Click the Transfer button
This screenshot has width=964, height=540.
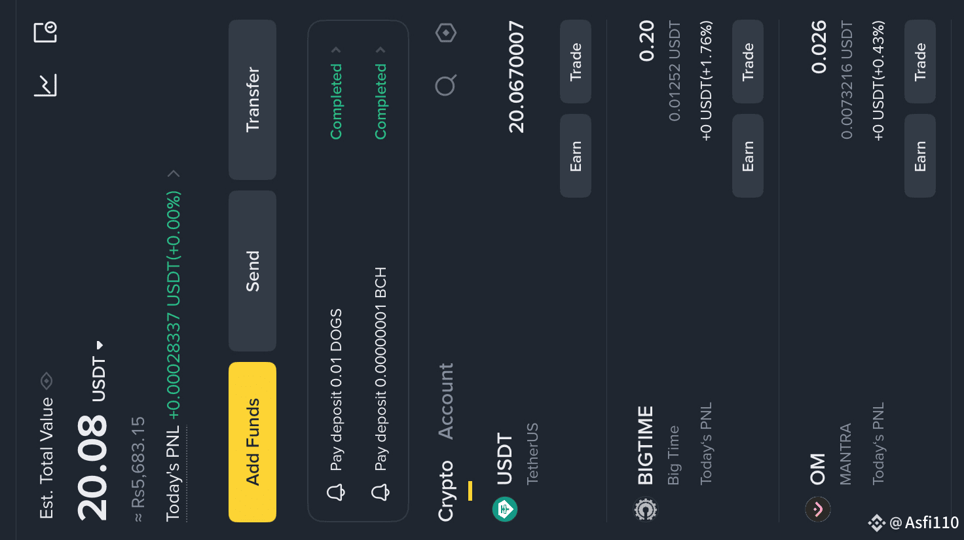pyautogui.click(x=252, y=99)
